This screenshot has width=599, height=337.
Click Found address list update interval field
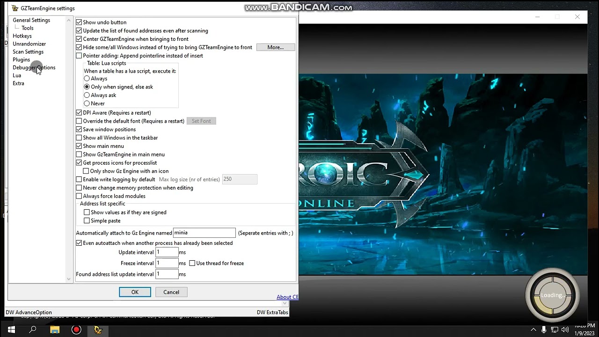[x=167, y=274]
